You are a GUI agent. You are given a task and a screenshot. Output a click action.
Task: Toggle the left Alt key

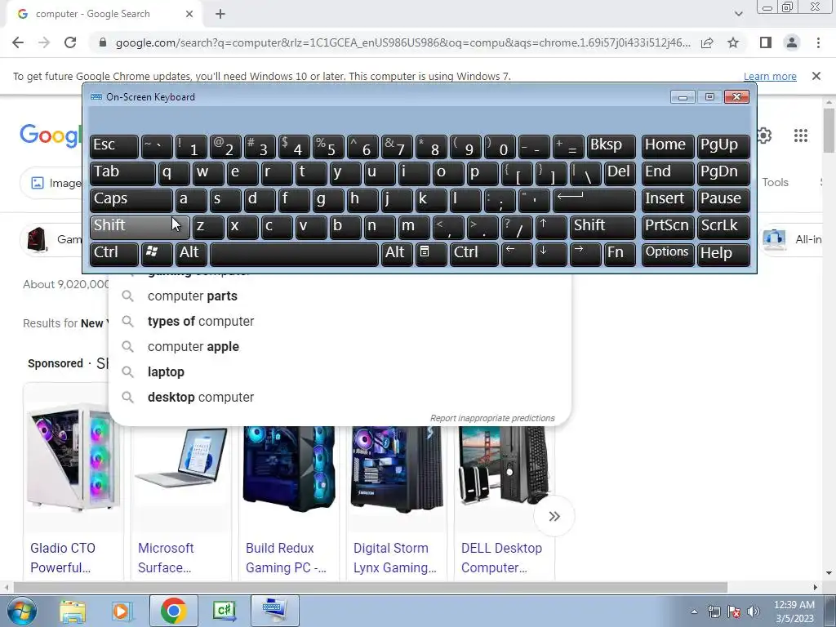(191, 254)
